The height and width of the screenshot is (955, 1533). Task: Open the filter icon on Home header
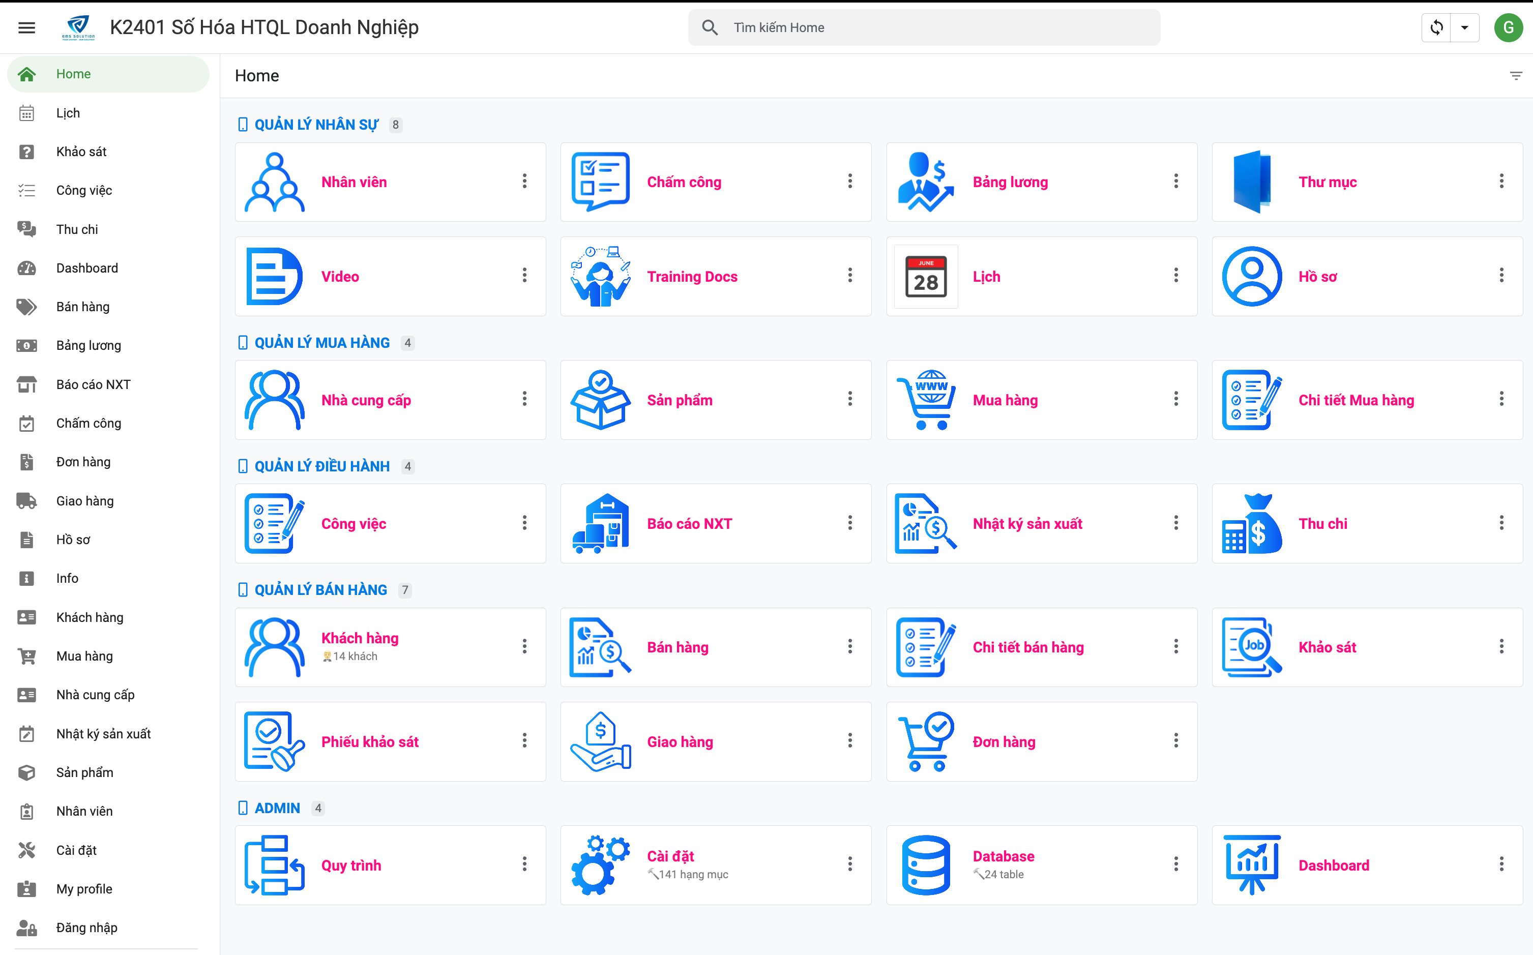[x=1515, y=76]
